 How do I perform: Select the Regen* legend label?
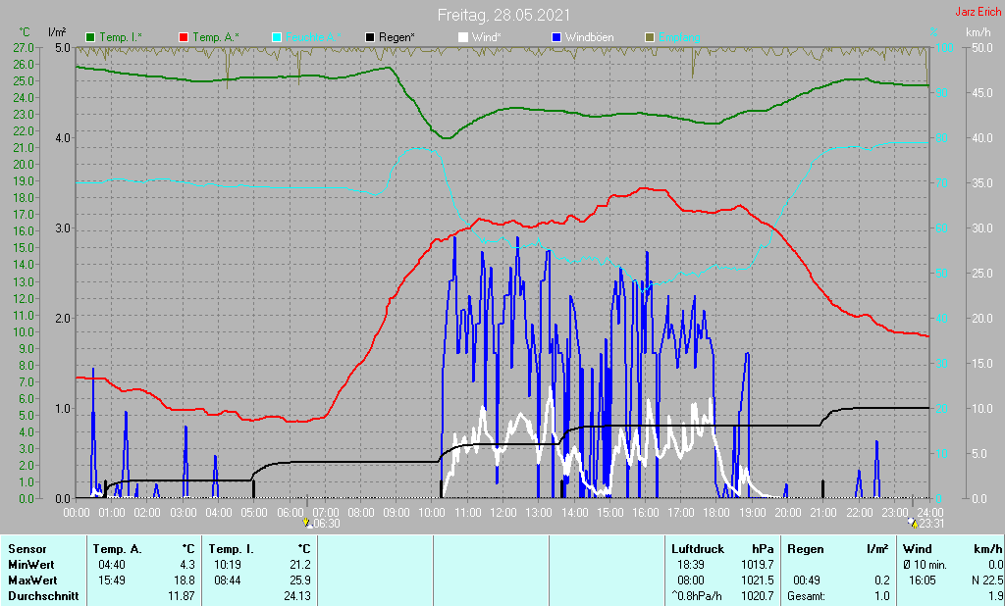pos(398,37)
